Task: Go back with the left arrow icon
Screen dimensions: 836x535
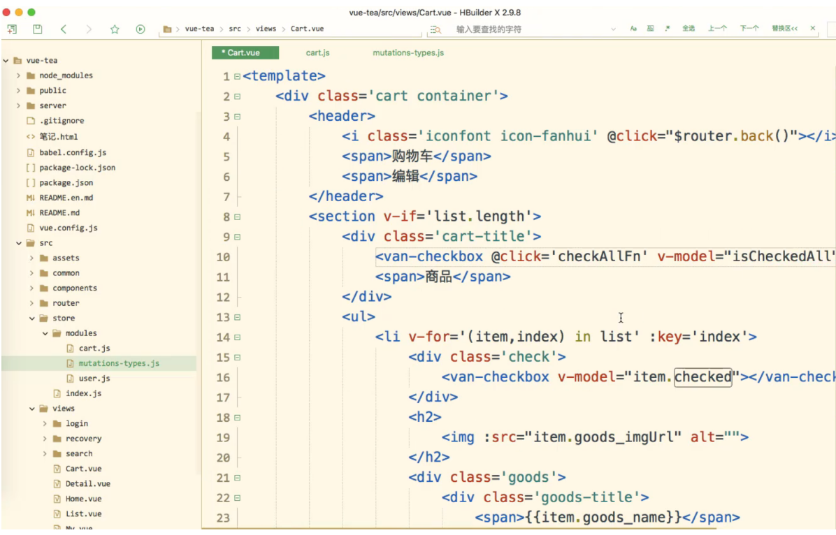Action: [64, 29]
